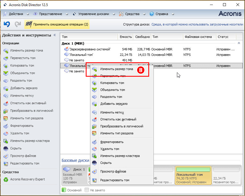This screenshot has height=196, width=245.
Task: Click sidebar icon for Разделить том
Action: click(x=6, y=80)
